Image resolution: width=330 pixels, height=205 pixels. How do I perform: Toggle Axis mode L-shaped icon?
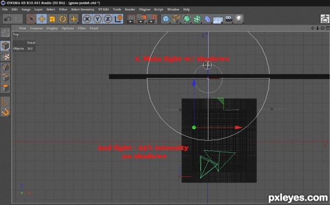pyautogui.click(x=5, y=102)
